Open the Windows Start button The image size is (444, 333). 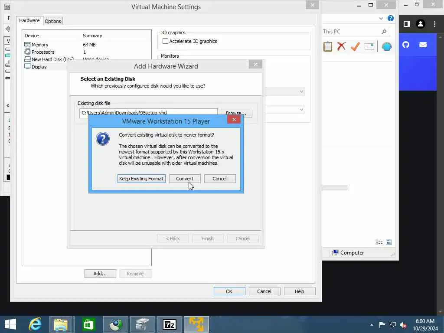[x=10, y=324]
